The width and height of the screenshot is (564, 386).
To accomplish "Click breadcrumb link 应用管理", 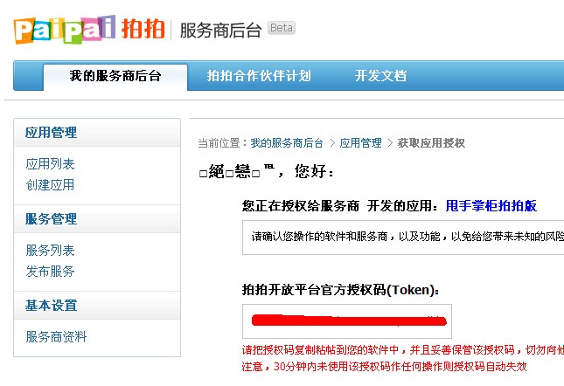I will click(x=360, y=143).
